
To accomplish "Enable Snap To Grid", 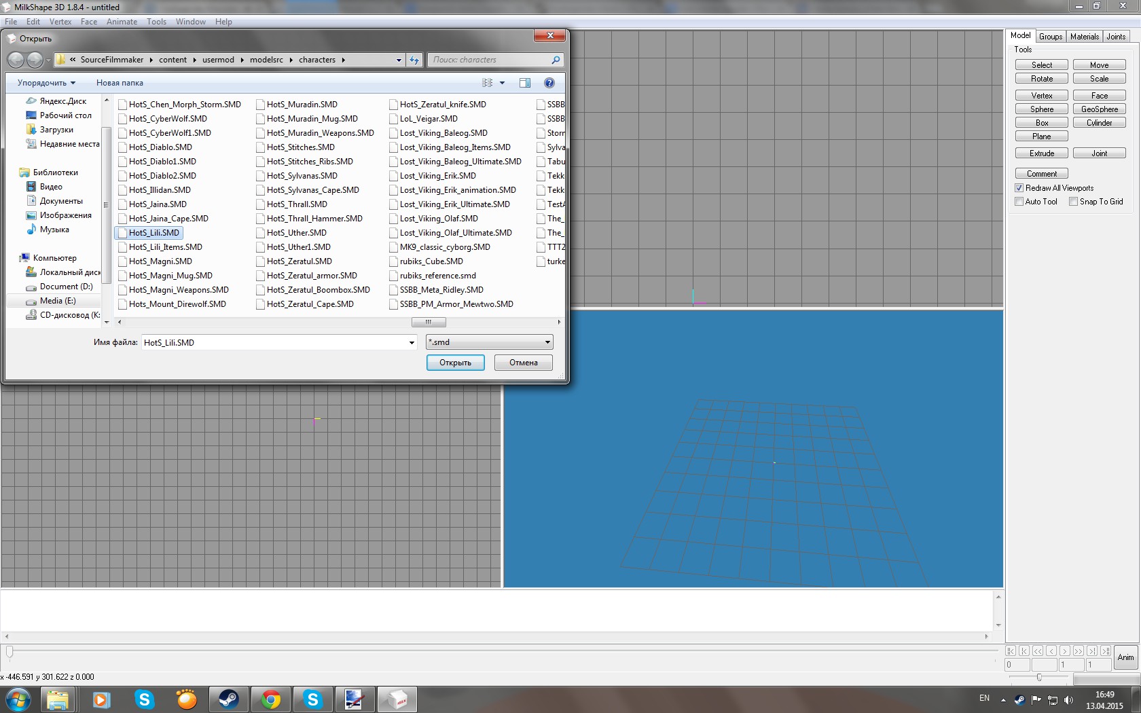I will point(1074,202).
